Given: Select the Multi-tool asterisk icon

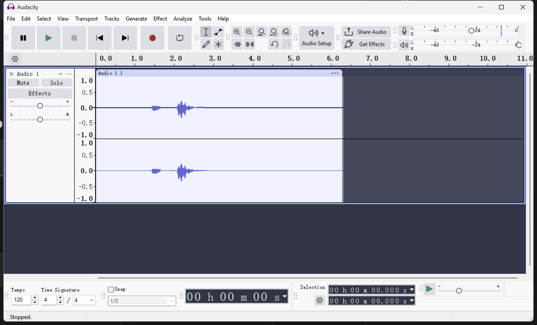Looking at the screenshot, I should (x=218, y=44).
